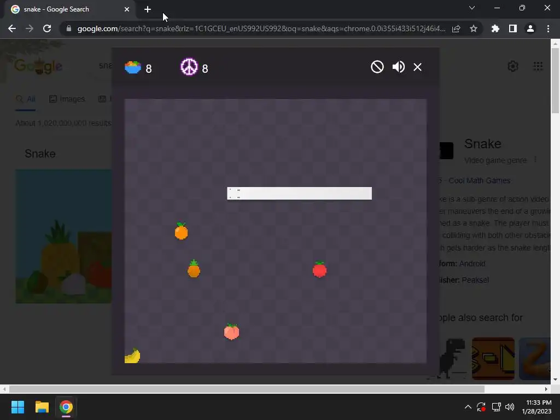Open the Android platform link
The width and height of the screenshot is (560, 420).
tap(472, 264)
